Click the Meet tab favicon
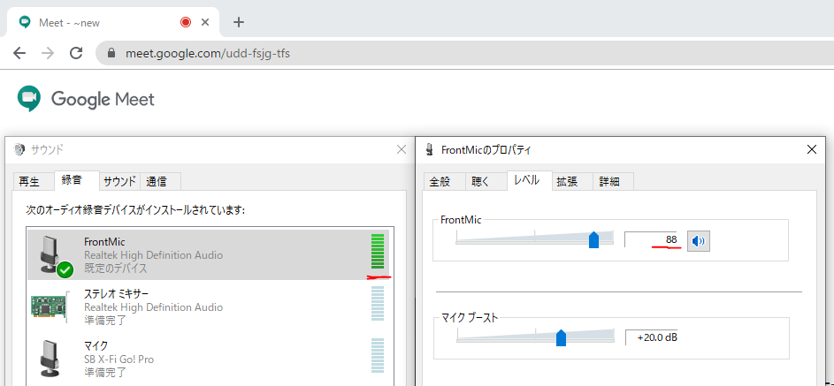 (x=25, y=22)
